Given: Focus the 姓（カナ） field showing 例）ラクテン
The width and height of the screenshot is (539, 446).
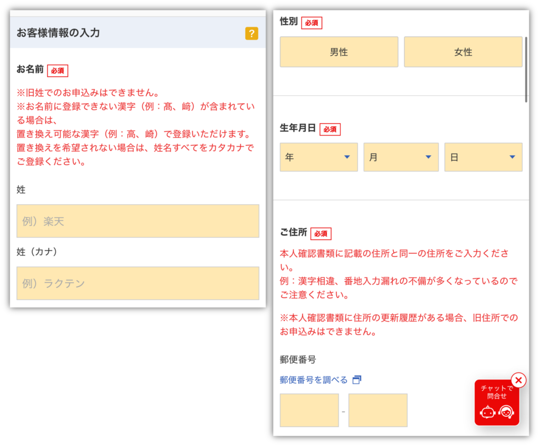Looking at the screenshot, I should pos(138,283).
